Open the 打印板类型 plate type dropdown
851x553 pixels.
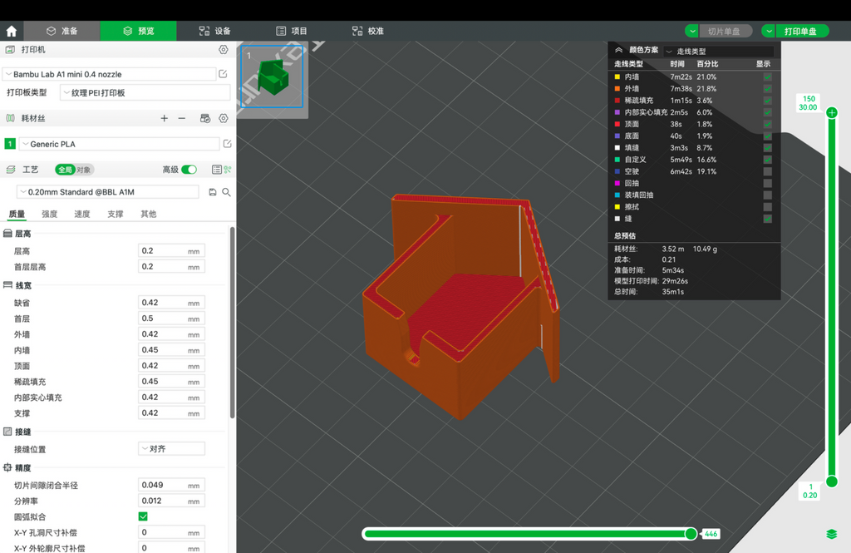[x=145, y=92]
